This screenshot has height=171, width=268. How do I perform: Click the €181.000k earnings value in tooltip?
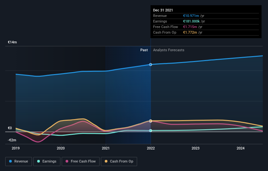[x=191, y=21]
